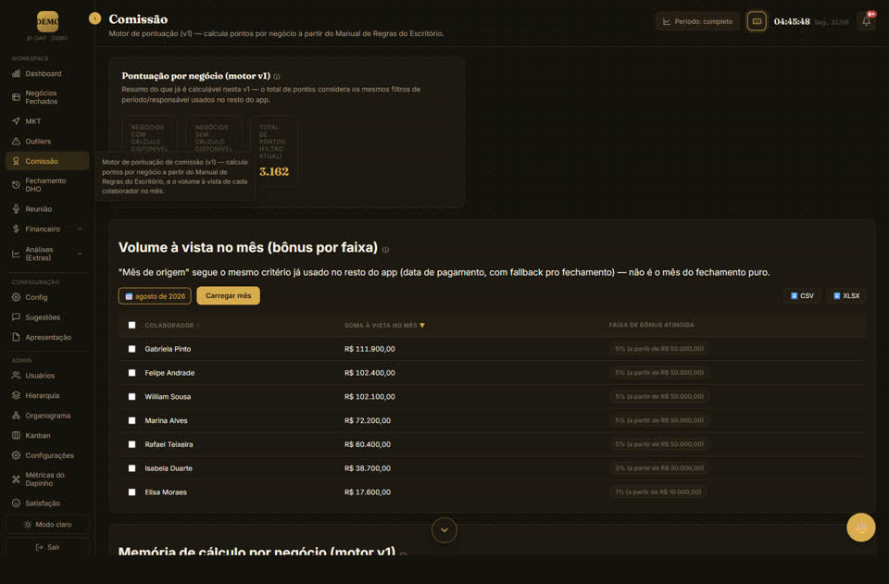
Task: Go to Negócios Fechados
Action: pyautogui.click(x=47, y=97)
